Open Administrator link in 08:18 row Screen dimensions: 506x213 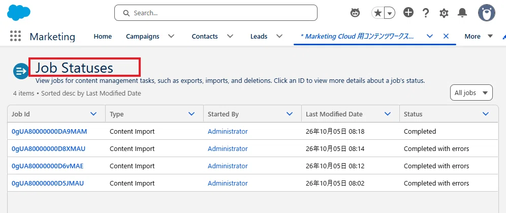click(228, 131)
